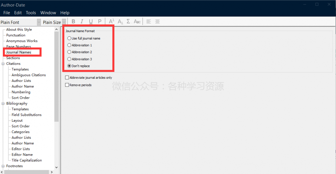The height and width of the screenshot is (174, 336).
Task: Apply Superscript formatting icon
Action: point(112,21)
